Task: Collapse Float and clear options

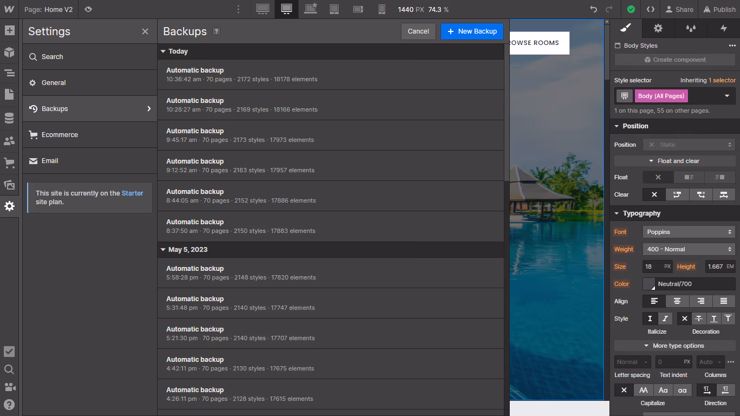Action: tap(675, 161)
